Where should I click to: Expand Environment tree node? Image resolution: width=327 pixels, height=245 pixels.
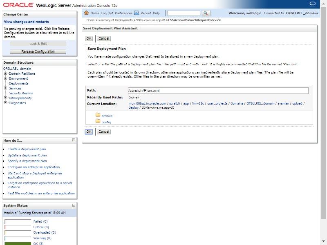tap(5, 78)
